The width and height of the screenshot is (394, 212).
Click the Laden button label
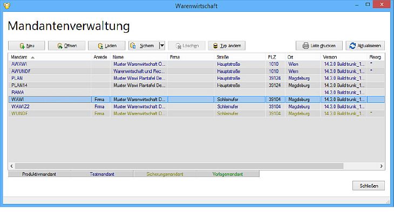point(111,46)
